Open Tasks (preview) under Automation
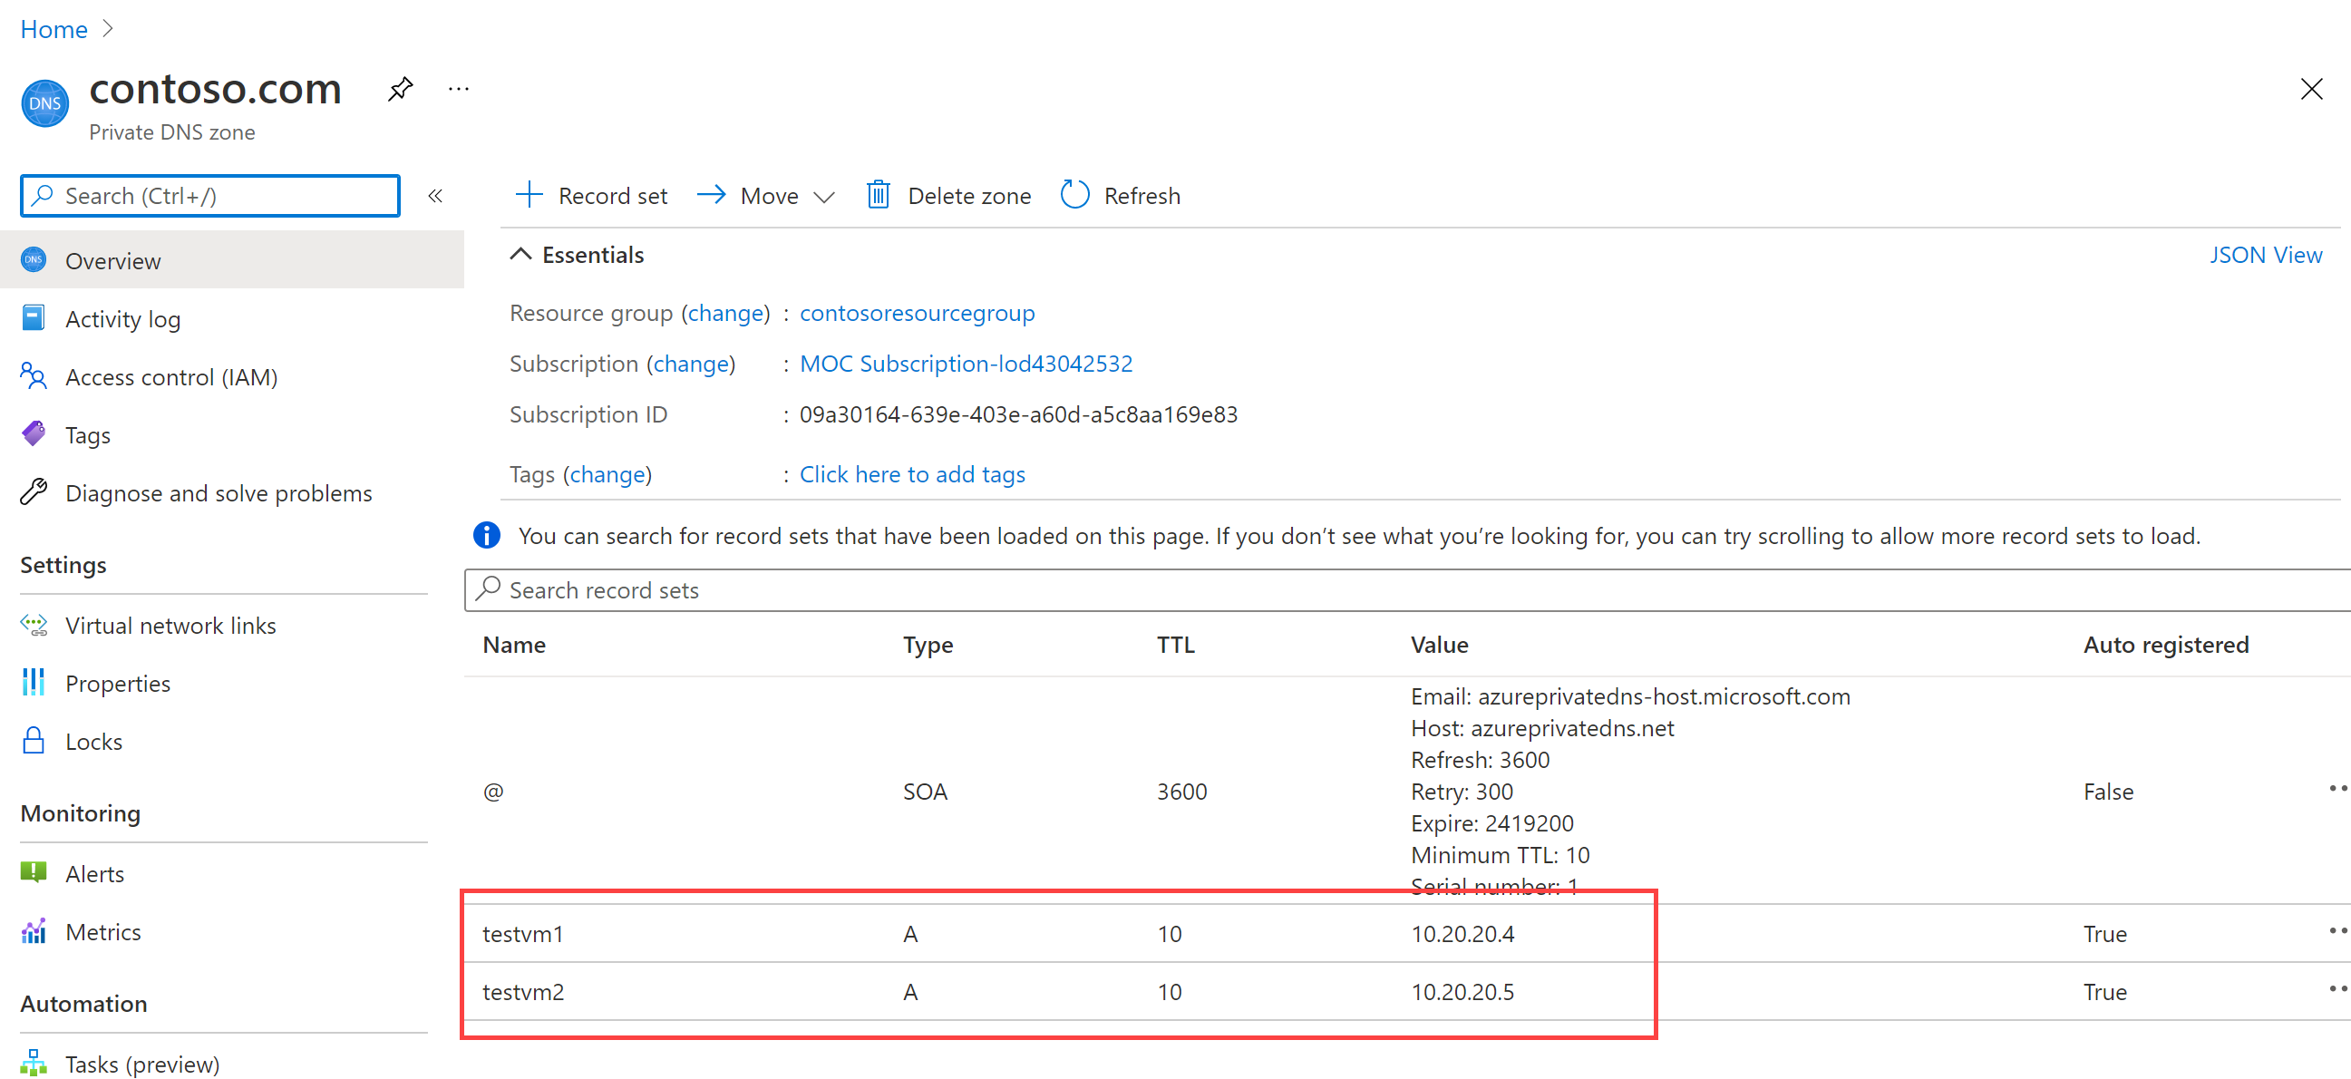2351x1079 pixels. (141, 1063)
